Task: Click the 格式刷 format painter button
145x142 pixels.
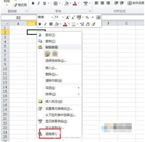Action: click(x=20, y=5)
